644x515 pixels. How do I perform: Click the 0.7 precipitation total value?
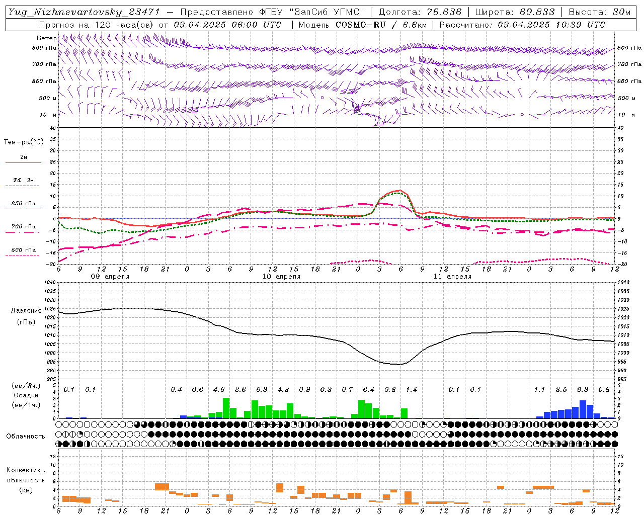click(347, 390)
